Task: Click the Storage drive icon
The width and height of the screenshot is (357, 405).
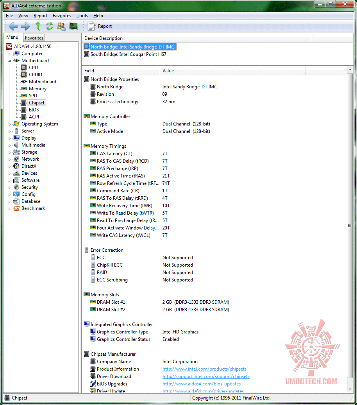Action: point(16,152)
